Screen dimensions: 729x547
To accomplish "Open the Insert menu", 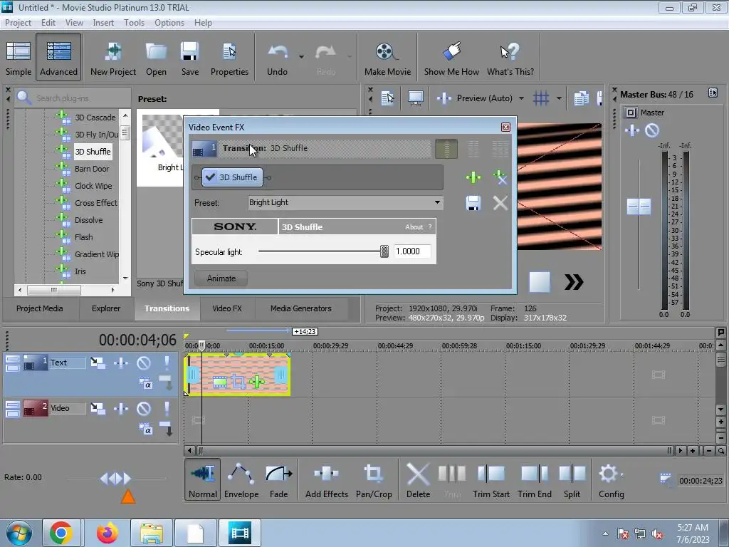I will tap(103, 22).
